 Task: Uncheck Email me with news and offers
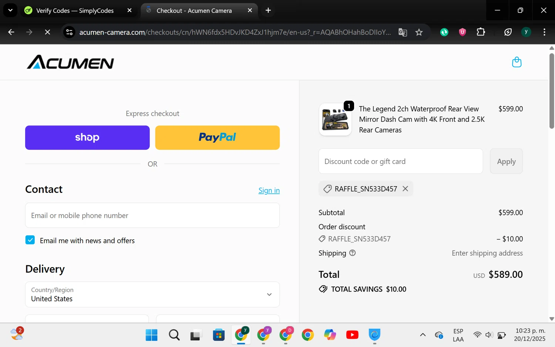coord(30,240)
